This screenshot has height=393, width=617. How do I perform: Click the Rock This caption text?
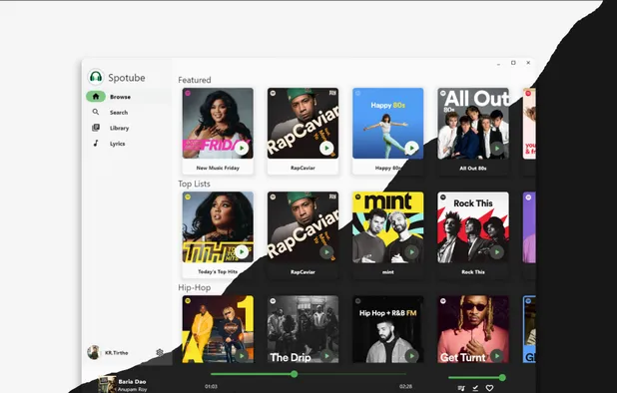point(473,272)
